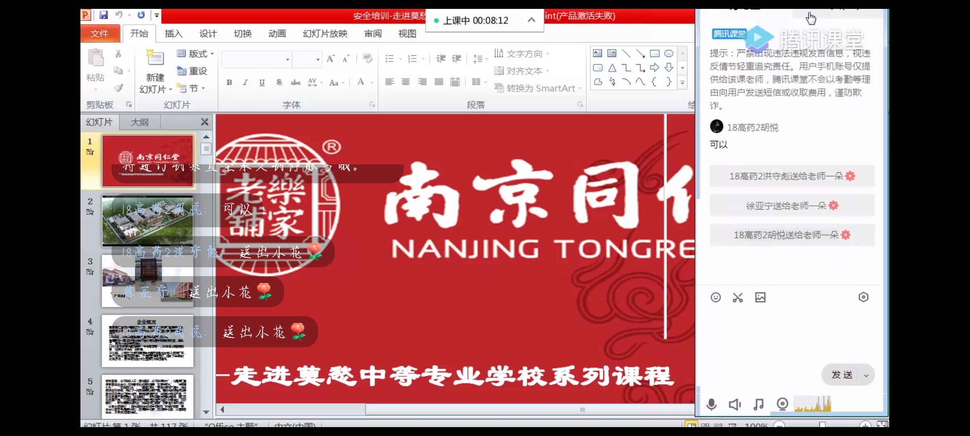Click the numbered list icon
The height and width of the screenshot is (436, 970).
[412, 59]
